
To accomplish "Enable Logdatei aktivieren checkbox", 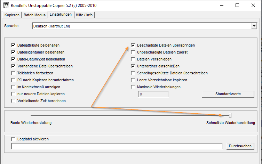I will tap(13, 139).
